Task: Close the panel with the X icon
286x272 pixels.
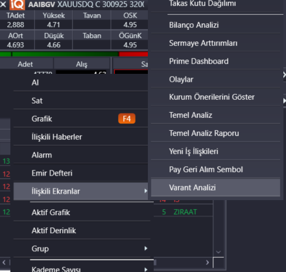Action: pos(3,5)
